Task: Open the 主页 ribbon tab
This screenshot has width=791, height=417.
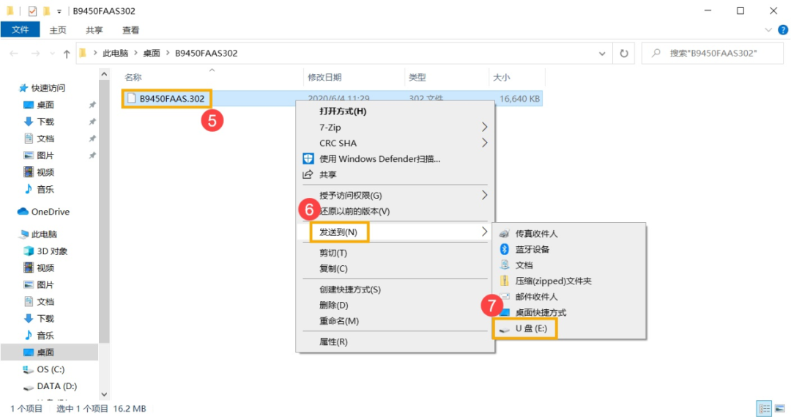Action: [x=58, y=30]
